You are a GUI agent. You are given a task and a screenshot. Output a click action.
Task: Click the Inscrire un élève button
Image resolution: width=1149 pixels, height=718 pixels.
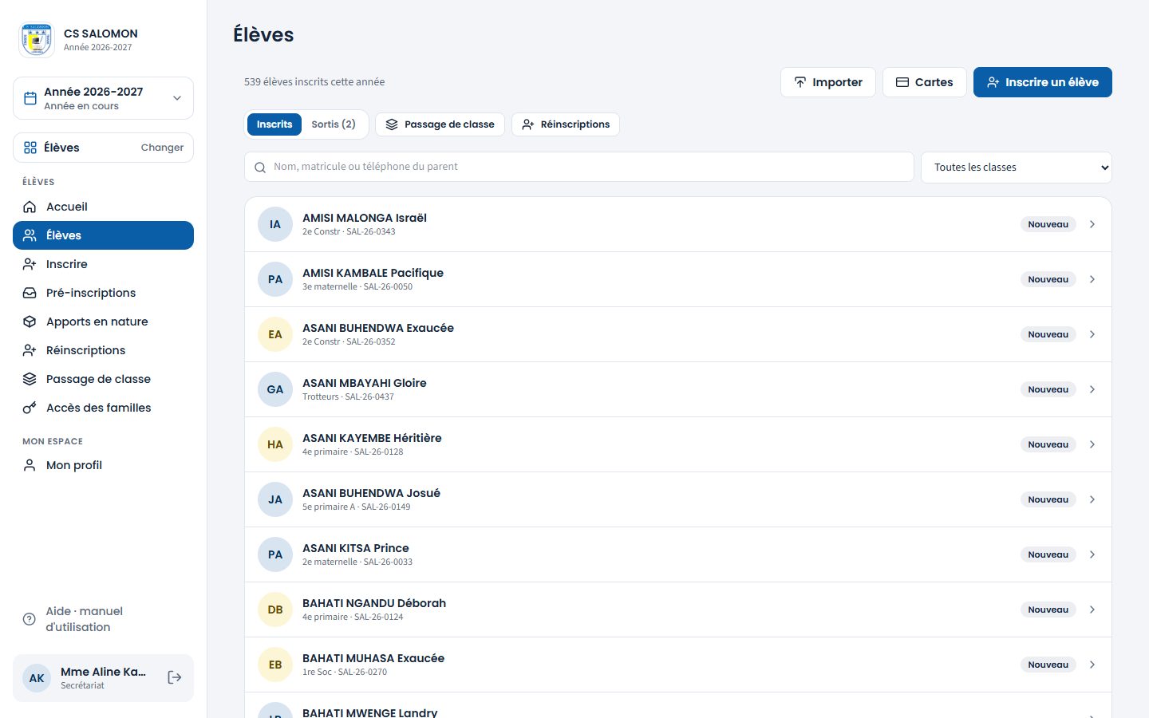tap(1043, 82)
